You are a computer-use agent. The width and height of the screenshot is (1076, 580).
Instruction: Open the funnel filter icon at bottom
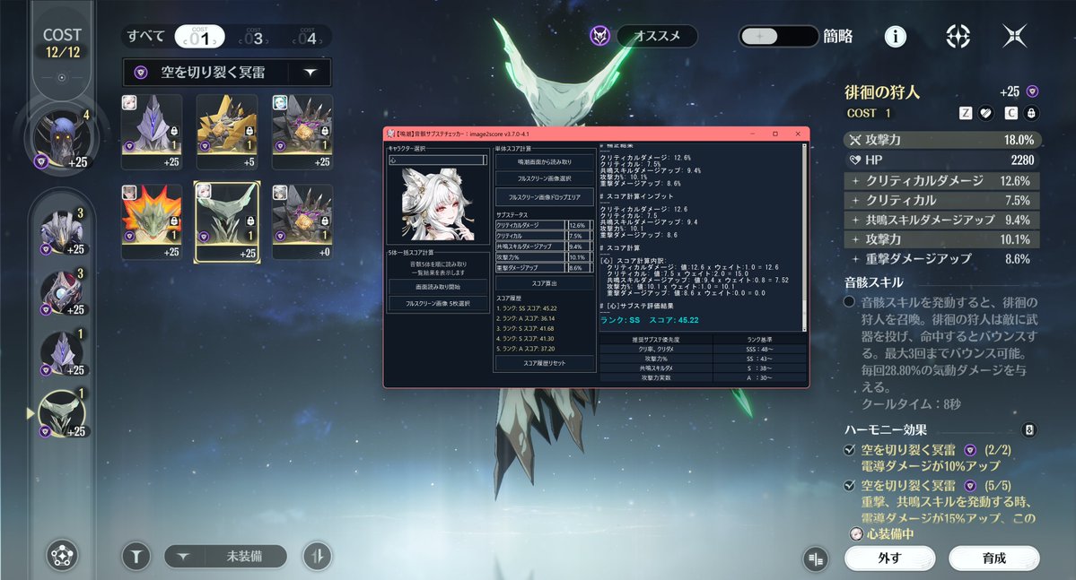136,556
